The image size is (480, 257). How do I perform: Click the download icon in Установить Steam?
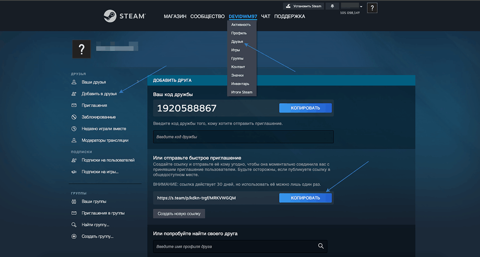tap(288, 6)
